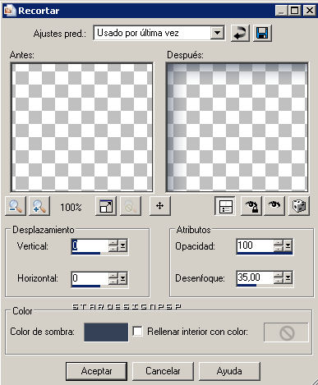Click the Desenfoque input field
318x385 pixels.
pyautogui.click(x=255, y=277)
